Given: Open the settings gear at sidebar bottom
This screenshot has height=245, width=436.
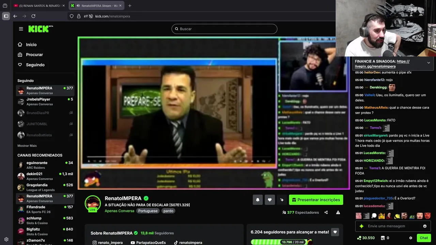Looking at the screenshot, I should click(x=6, y=239).
